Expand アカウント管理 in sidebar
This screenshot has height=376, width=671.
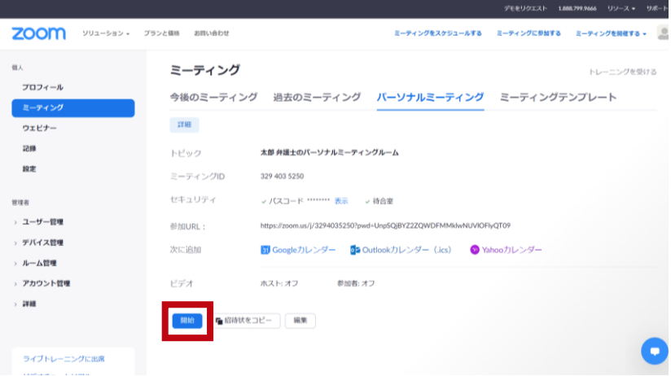pos(45,283)
